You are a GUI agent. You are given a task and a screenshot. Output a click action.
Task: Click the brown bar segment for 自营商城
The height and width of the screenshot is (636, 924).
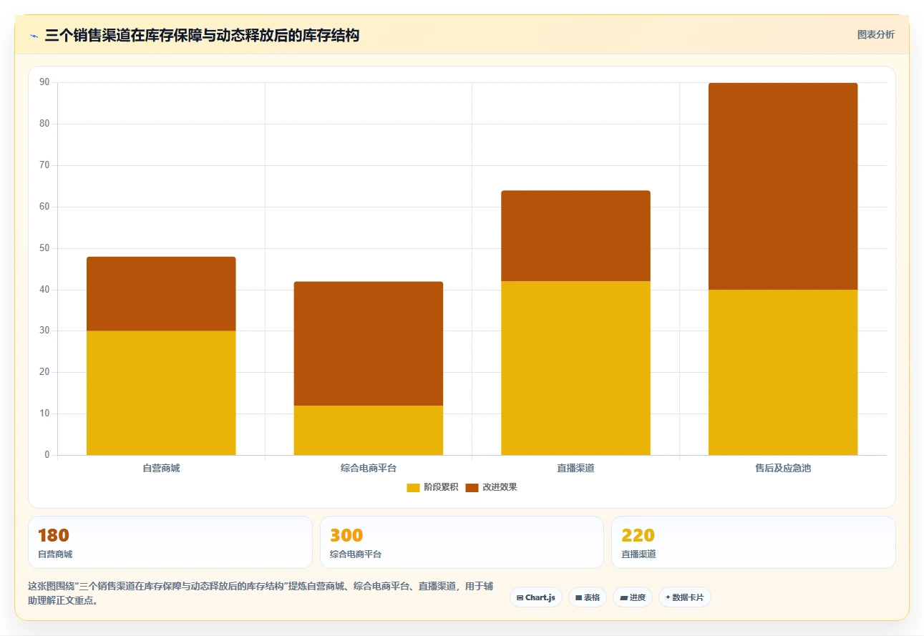click(161, 293)
